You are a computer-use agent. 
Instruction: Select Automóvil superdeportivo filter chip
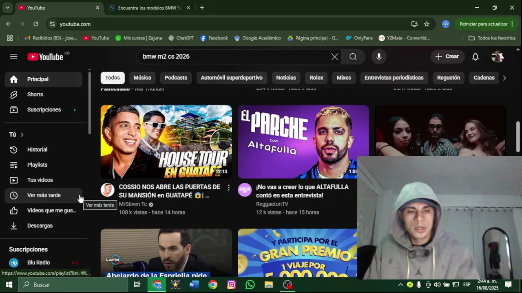[x=232, y=78]
